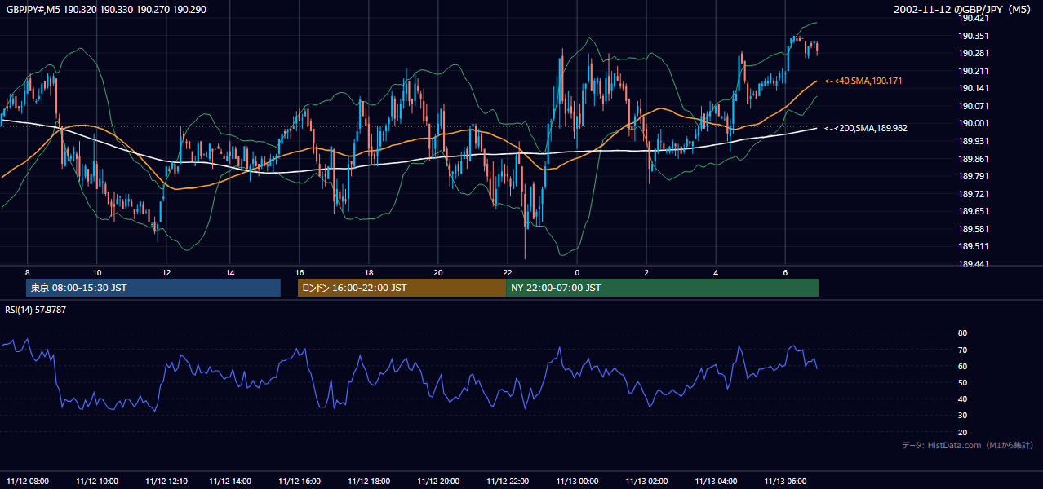Click price axis label 190.141
The width and height of the screenshot is (1043, 489).
973,88
